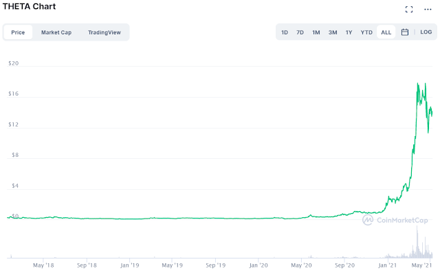The height and width of the screenshot is (275, 440).
Task: Select the ALL time range
Action: coord(386,32)
